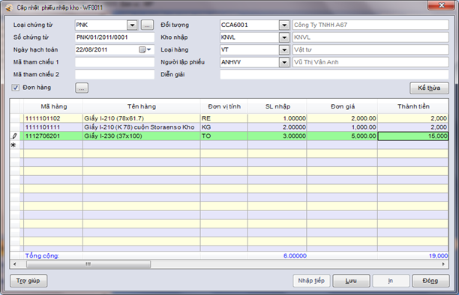Expand the Loại chứng từ PNK dropdown

132,25
